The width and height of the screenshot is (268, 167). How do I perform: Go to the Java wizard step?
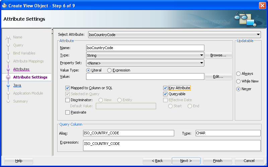pyautogui.click(x=17, y=85)
